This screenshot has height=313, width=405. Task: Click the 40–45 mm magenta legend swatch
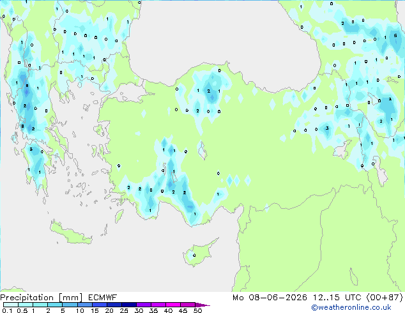(173, 305)
